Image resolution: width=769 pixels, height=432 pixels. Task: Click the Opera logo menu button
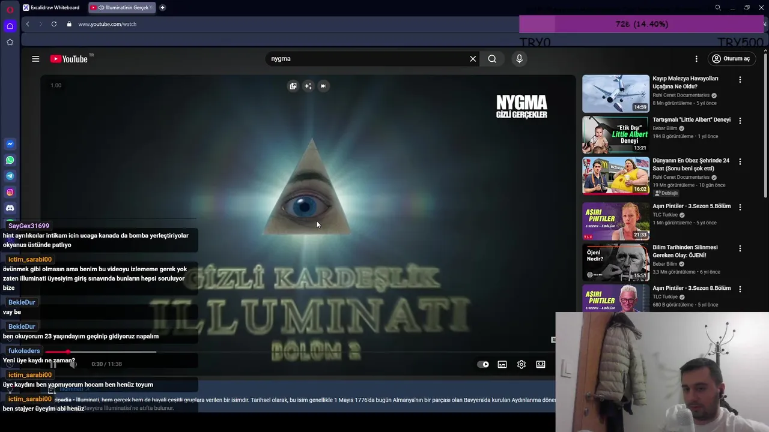point(10,9)
